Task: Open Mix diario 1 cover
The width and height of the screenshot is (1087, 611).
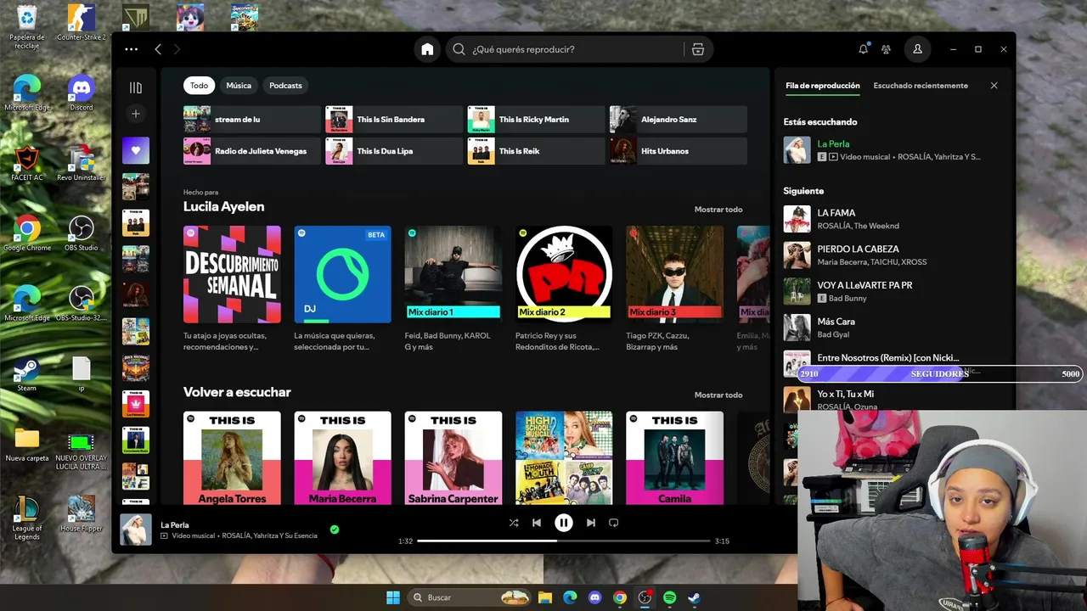Action: pyautogui.click(x=453, y=274)
